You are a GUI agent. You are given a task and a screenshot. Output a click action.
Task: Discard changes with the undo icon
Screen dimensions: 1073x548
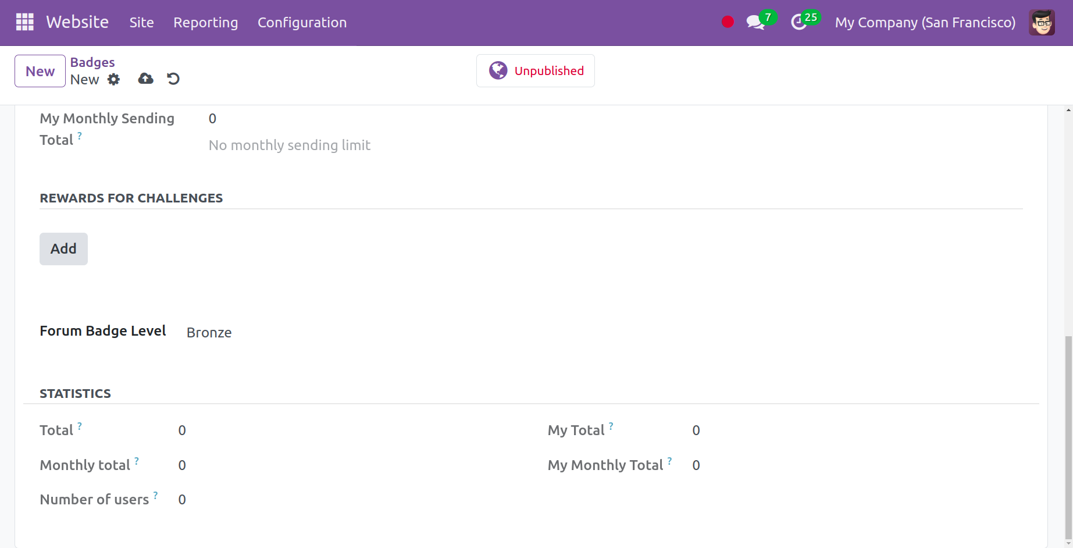(173, 79)
